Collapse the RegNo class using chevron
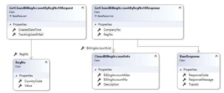 [x=46, y=62]
